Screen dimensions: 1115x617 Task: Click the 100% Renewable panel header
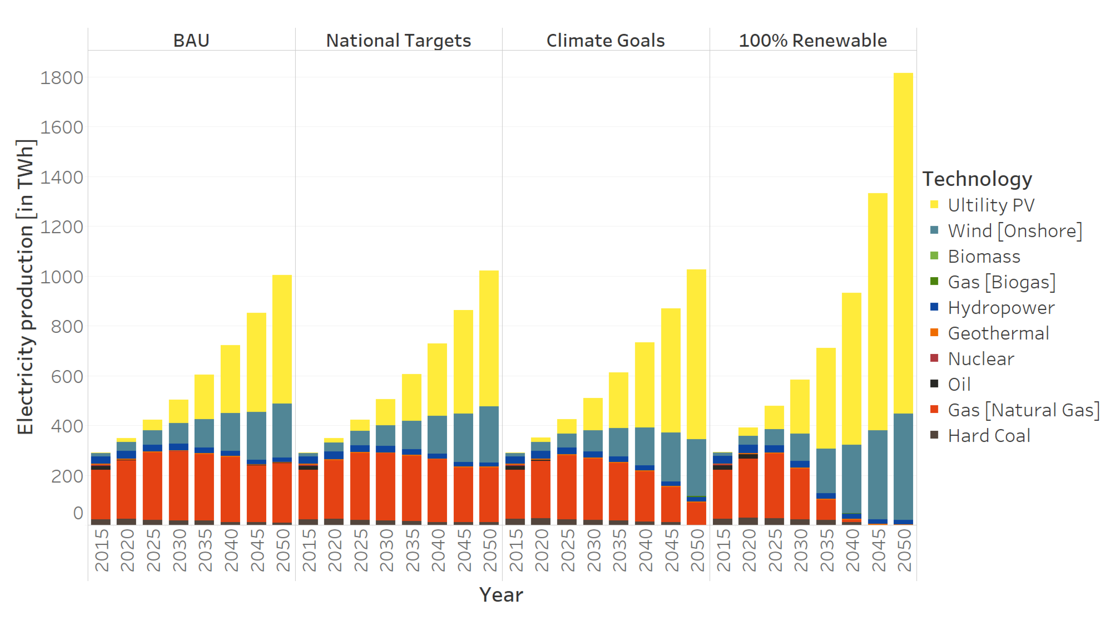813,40
